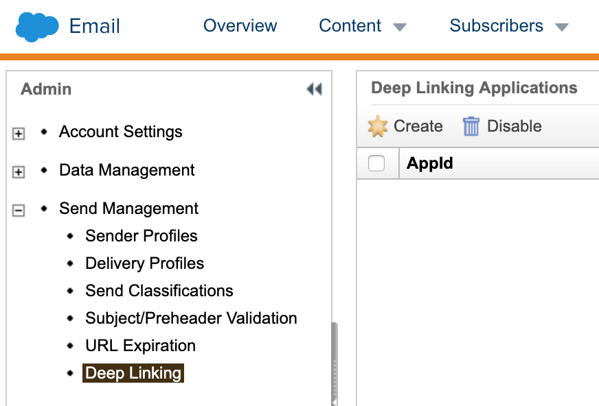This screenshot has height=406, width=599.
Task: Select Send Management in Admin tree
Action: 128,208
